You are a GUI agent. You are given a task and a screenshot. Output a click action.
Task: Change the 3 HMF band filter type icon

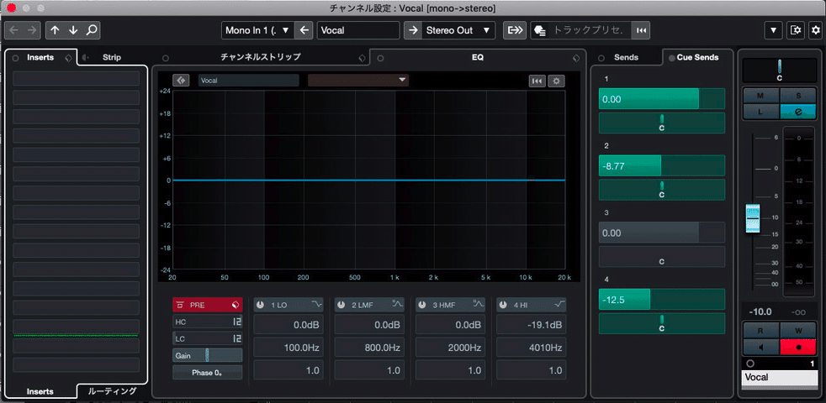(479, 305)
